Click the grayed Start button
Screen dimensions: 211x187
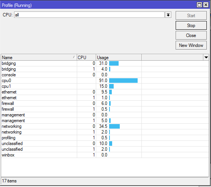[x=191, y=16]
